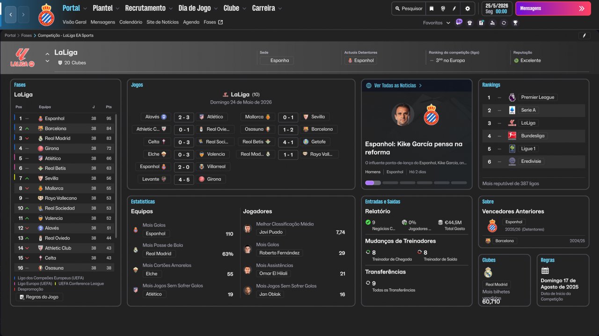Open settings gear in top bar

pos(468,8)
